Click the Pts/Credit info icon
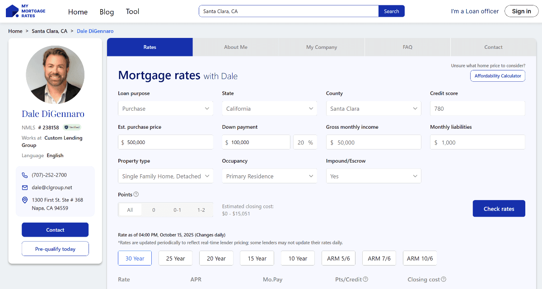 (365, 280)
